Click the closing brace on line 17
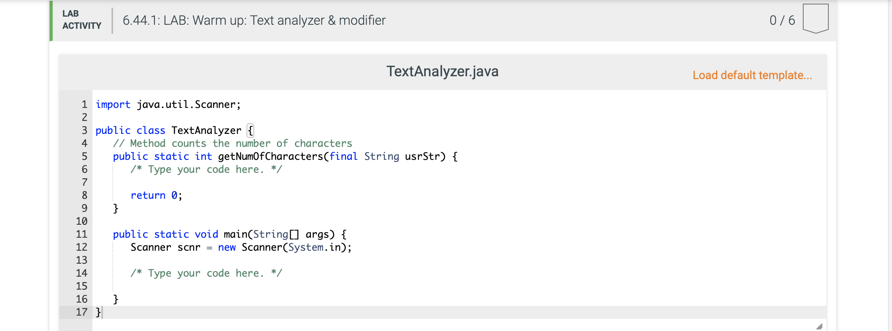Image resolution: width=892 pixels, height=331 pixels. tap(97, 312)
